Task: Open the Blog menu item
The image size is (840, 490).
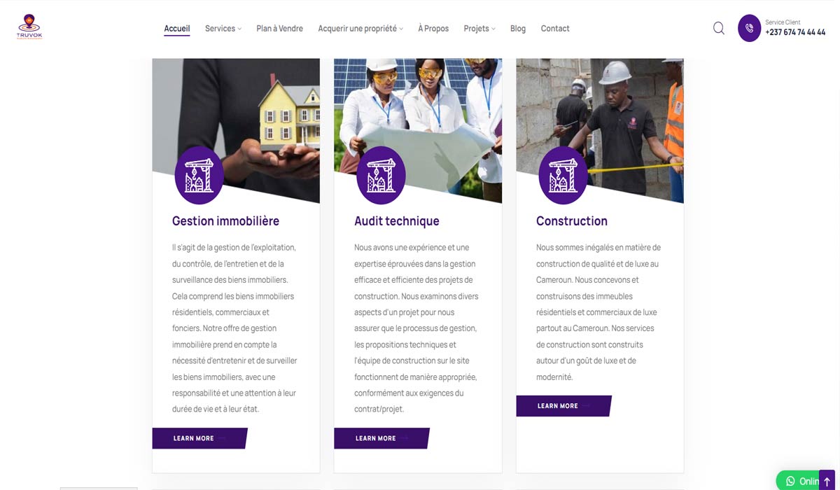Action: click(x=518, y=29)
